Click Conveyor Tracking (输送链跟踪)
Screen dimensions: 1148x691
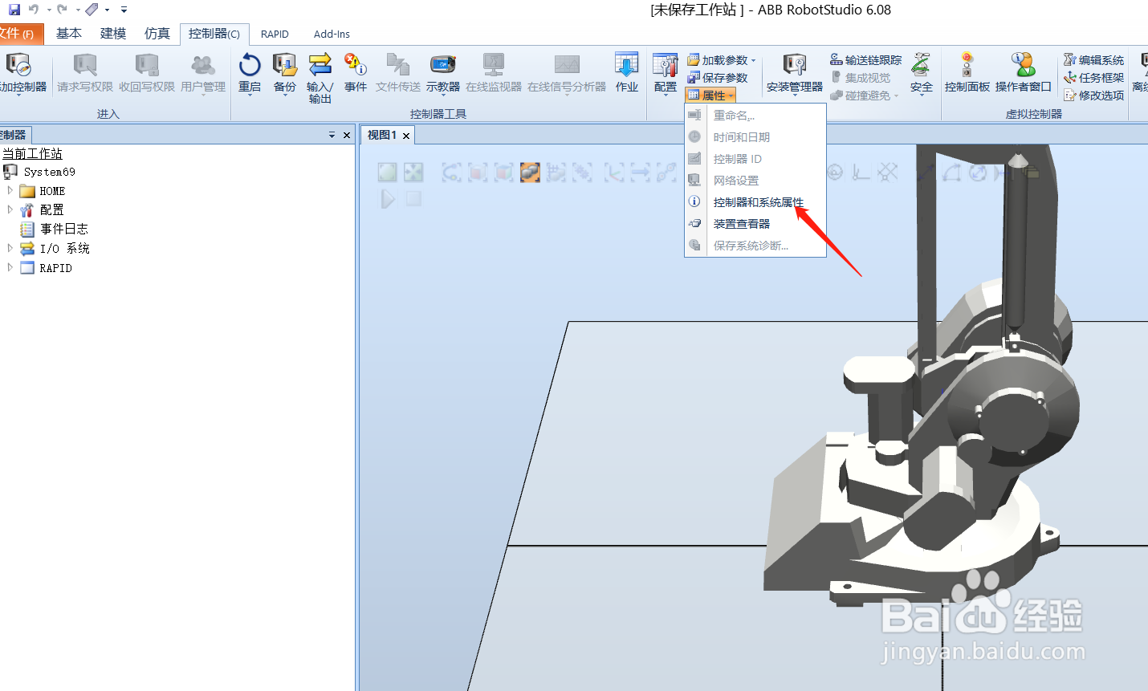click(x=866, y=60)
